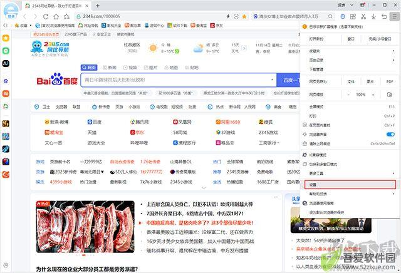Screen dimensions: 401x273
Task: Expand site list with chevron below game links
Action: point(204,188)
